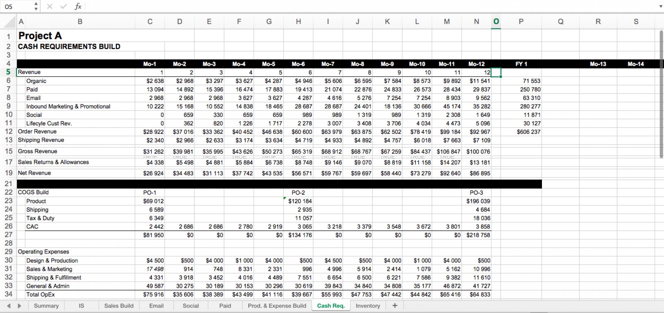Click the vertical scrollbar thumb

[661, 94]
